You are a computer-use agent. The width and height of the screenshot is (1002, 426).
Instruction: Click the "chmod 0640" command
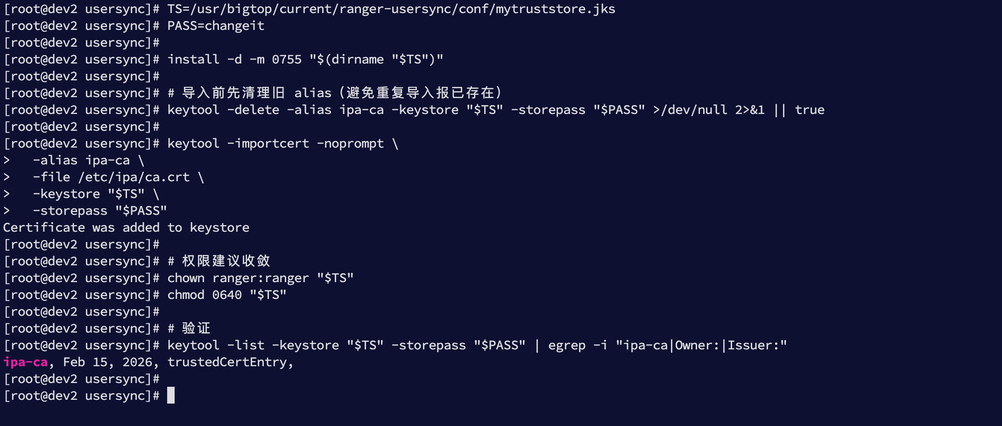coord(205,295)
